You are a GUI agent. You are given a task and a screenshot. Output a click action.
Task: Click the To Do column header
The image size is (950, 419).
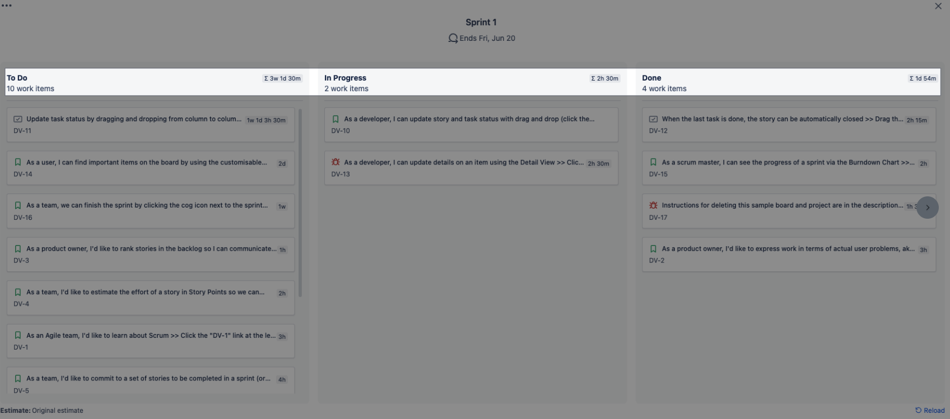point(17,78)
